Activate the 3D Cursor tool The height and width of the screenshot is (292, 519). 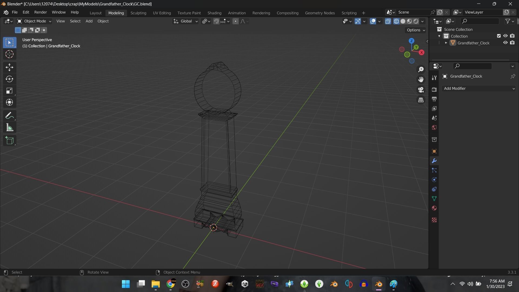pyautogui.click(x=9, y=54)
